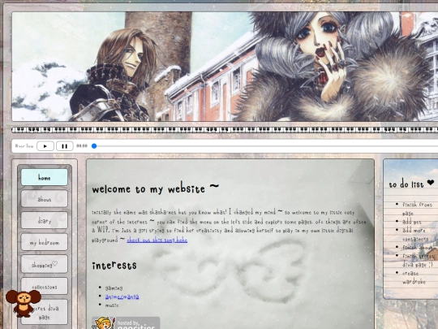Pause the audio player

coord(65,146)
